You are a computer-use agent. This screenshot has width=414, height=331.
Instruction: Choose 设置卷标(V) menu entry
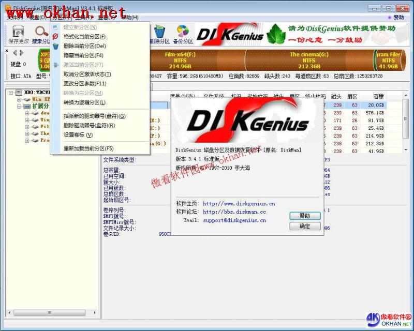coord(100,135)
